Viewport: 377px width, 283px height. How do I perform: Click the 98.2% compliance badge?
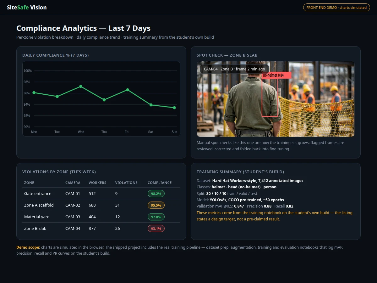click(156, 194)
